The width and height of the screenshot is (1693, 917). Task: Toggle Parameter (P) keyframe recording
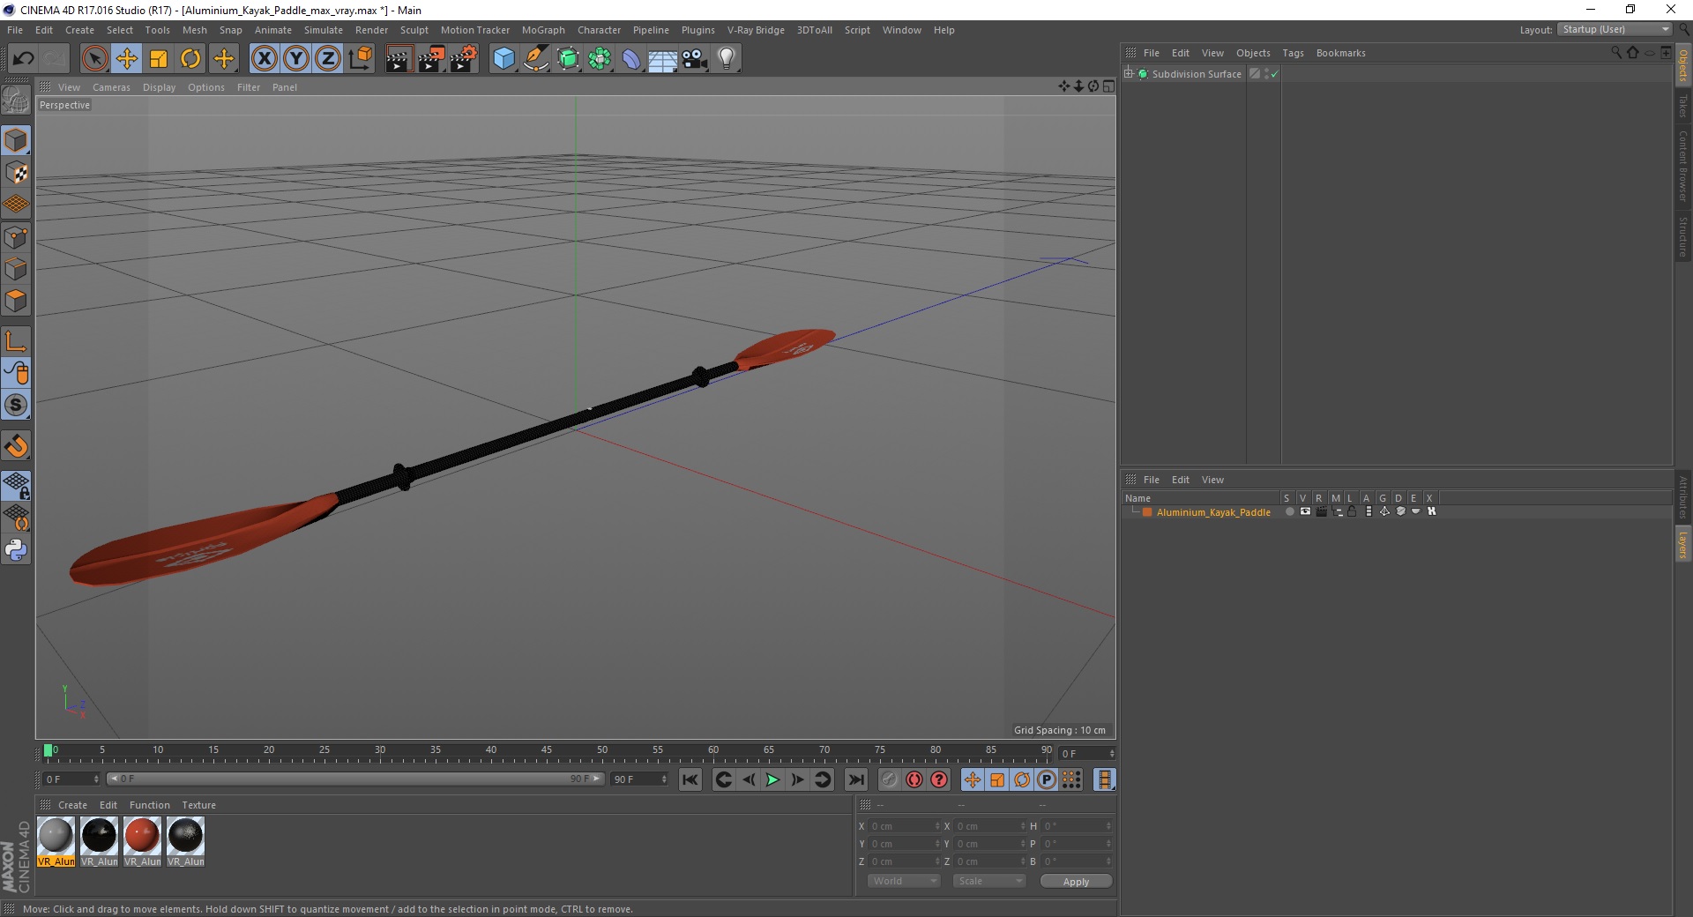(1047, 779)
